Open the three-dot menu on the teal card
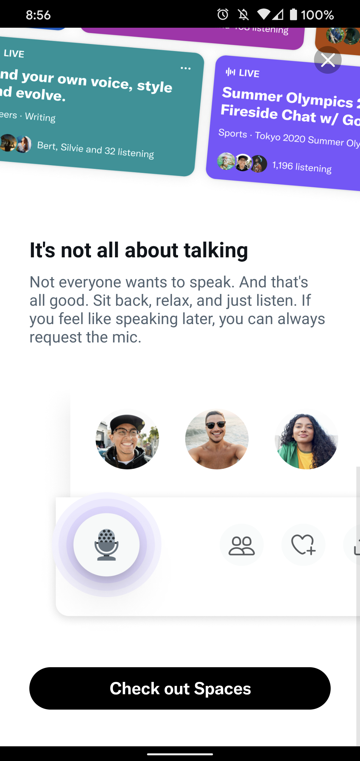The height and width of the screenshot is (761, 360). coord(186,68)
